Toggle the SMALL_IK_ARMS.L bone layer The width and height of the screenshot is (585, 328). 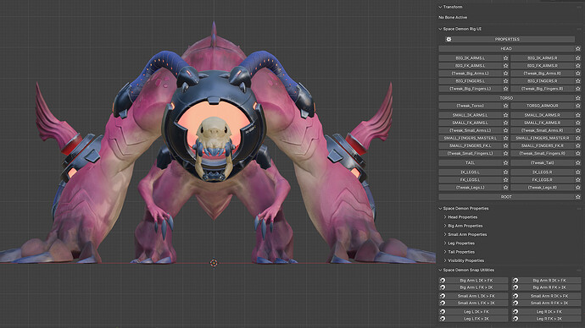click(470, 115)
